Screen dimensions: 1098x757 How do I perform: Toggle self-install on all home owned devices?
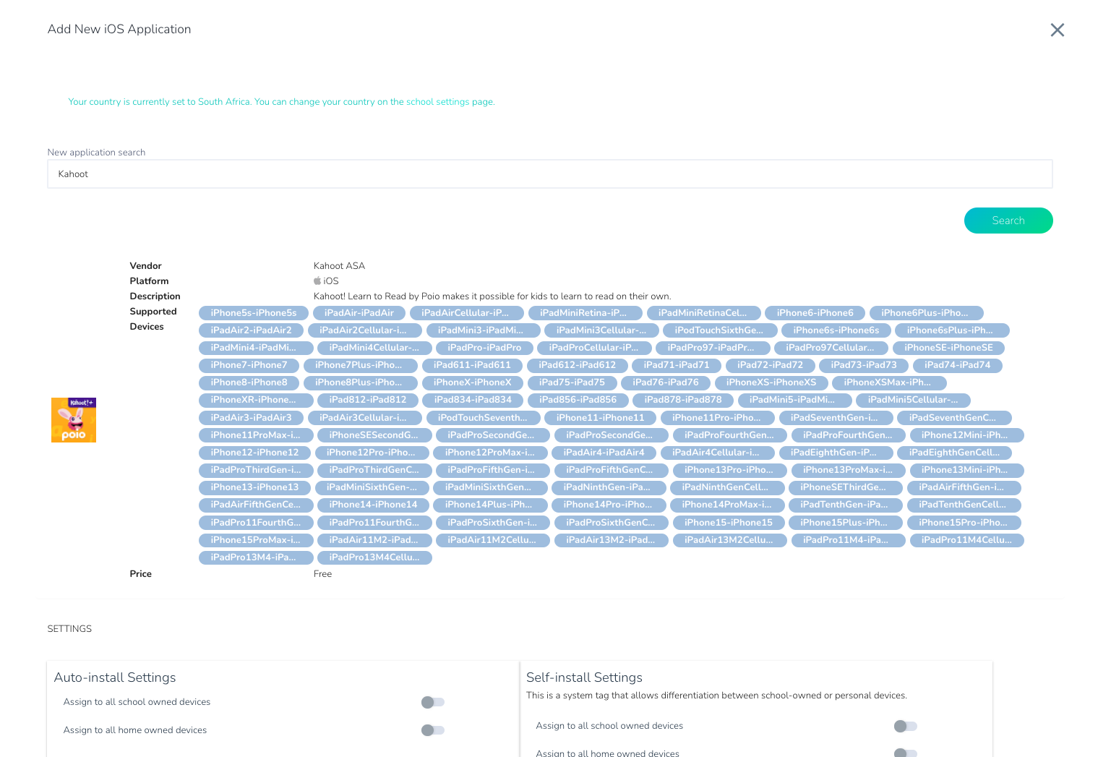click(x=904, y=753)
